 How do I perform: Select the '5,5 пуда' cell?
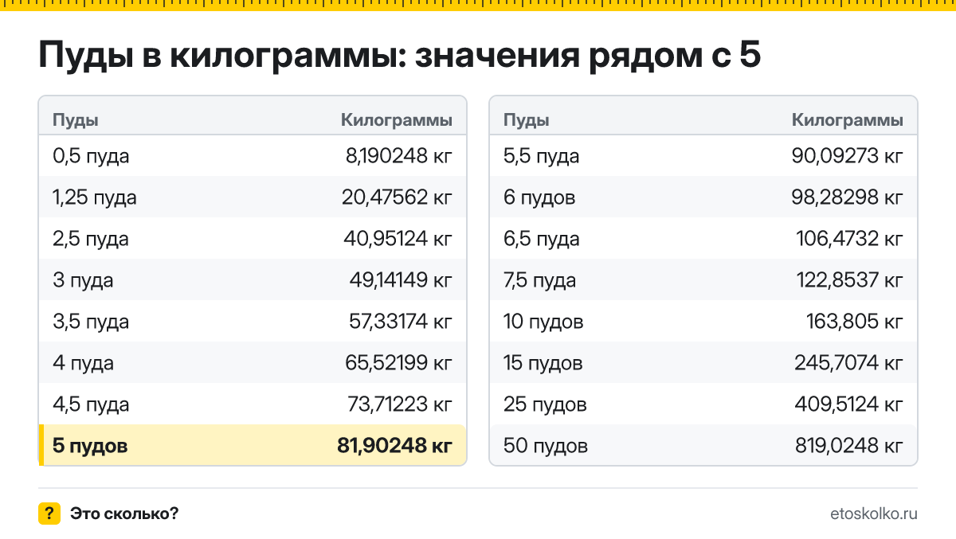pos(542,157)
